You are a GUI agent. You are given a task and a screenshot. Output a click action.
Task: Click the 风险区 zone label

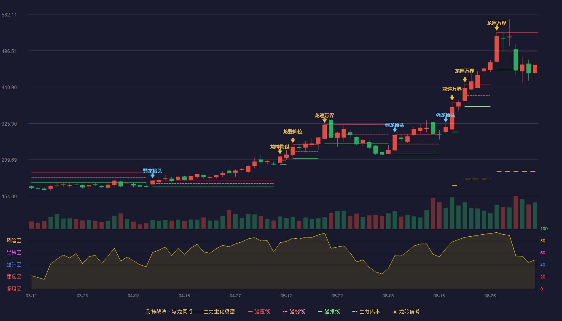click(14, 241)
